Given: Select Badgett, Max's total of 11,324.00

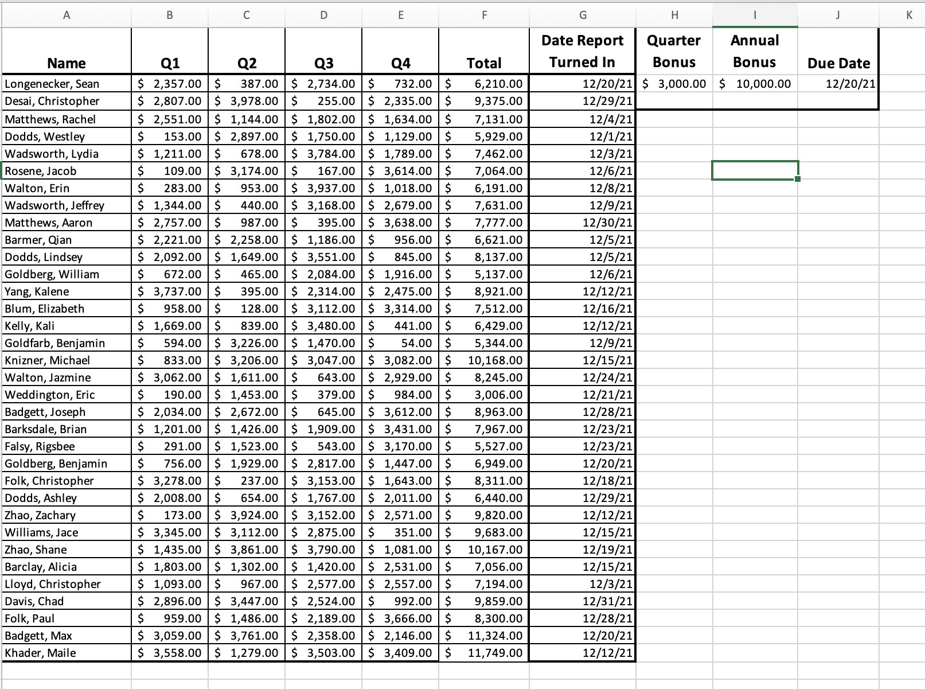Looking at the screenshot, I should [x=483, y=636].
